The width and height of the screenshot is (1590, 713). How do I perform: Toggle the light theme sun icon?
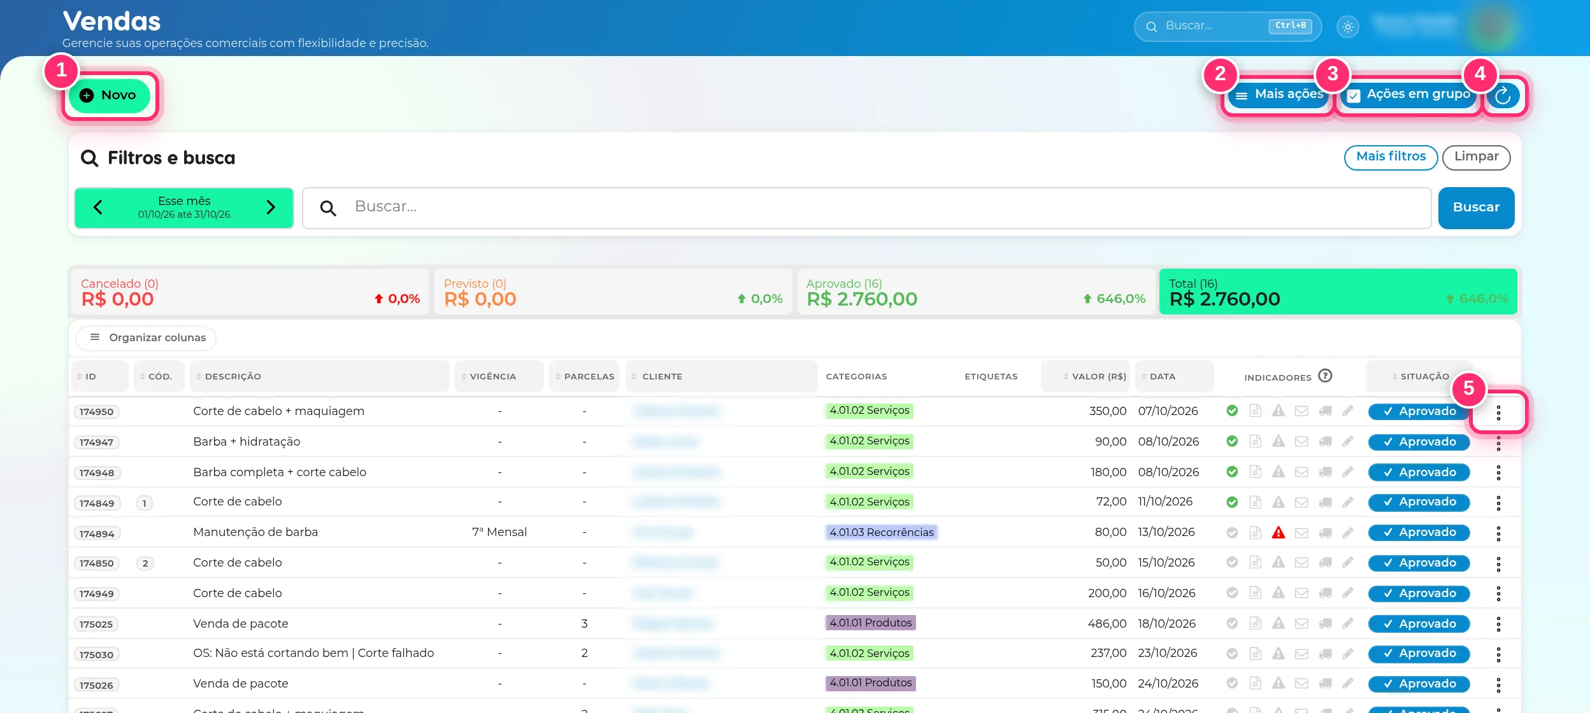[x=1347, y=27]
